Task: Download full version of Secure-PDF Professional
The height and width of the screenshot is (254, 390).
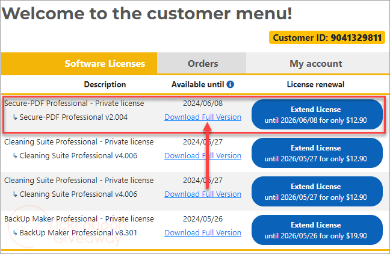Action: point(203,117)
